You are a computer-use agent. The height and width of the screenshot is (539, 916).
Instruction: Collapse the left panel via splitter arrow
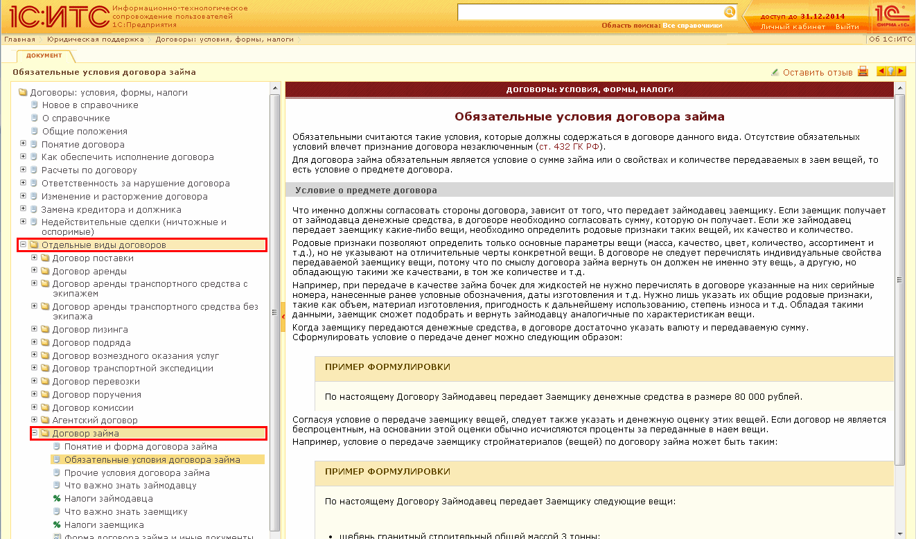pyautogui.click(x=283, y=316)
